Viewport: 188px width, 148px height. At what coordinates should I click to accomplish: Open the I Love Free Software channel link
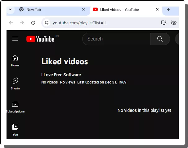(x=61, y=75)
